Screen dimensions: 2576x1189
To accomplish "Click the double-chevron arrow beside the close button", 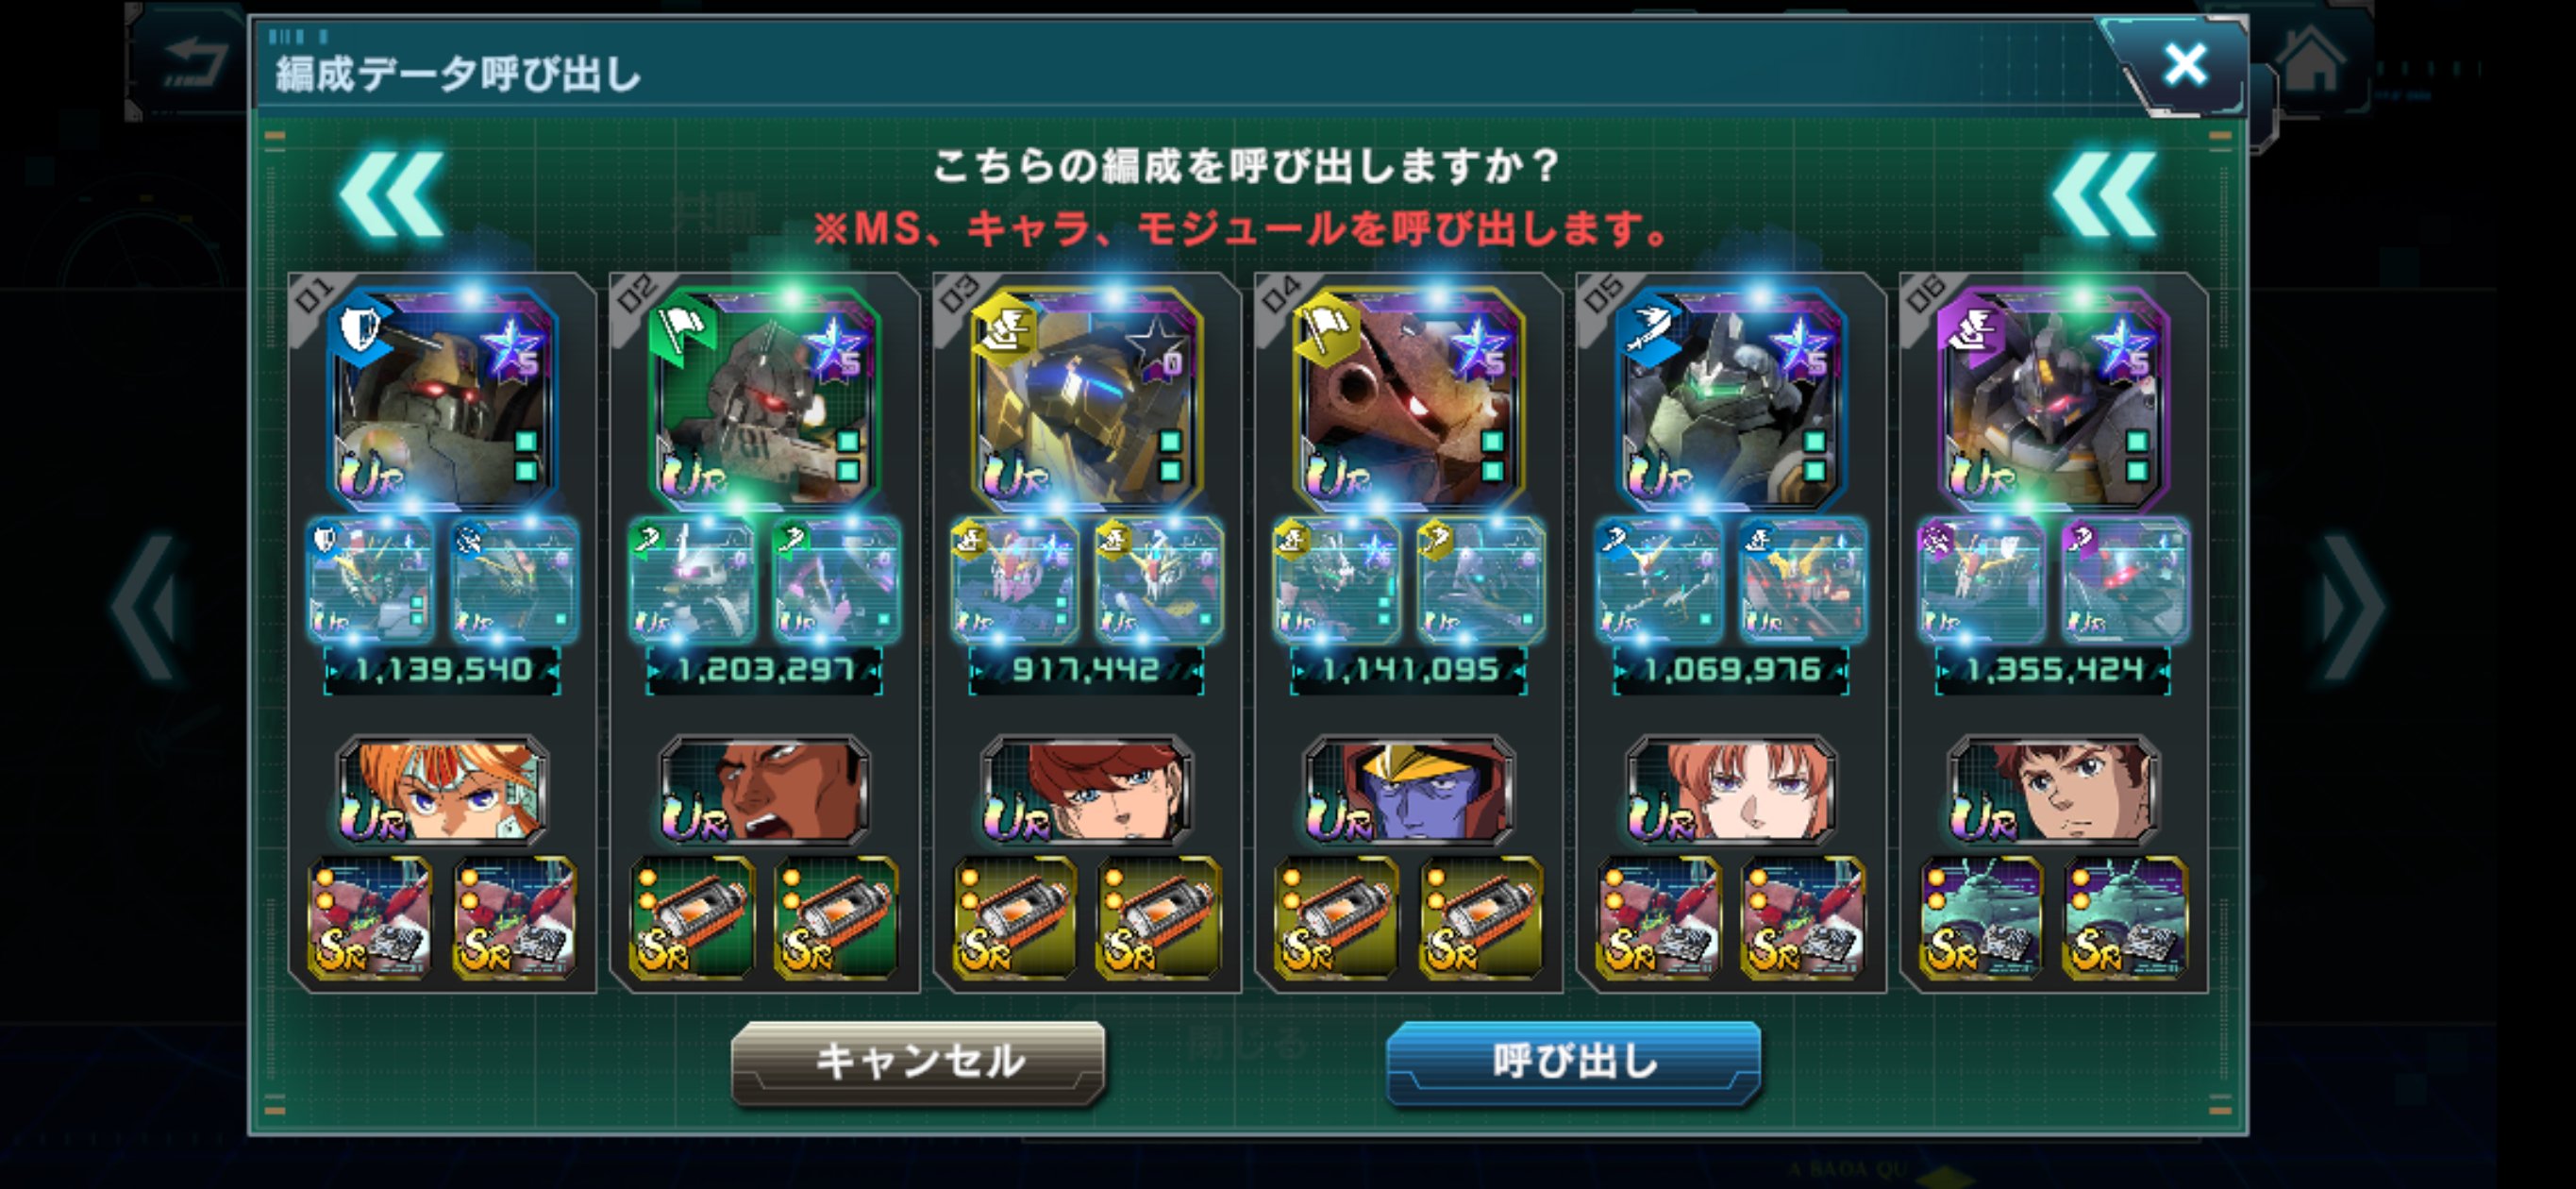I will pyautogui.click(x=2104, y=195).
